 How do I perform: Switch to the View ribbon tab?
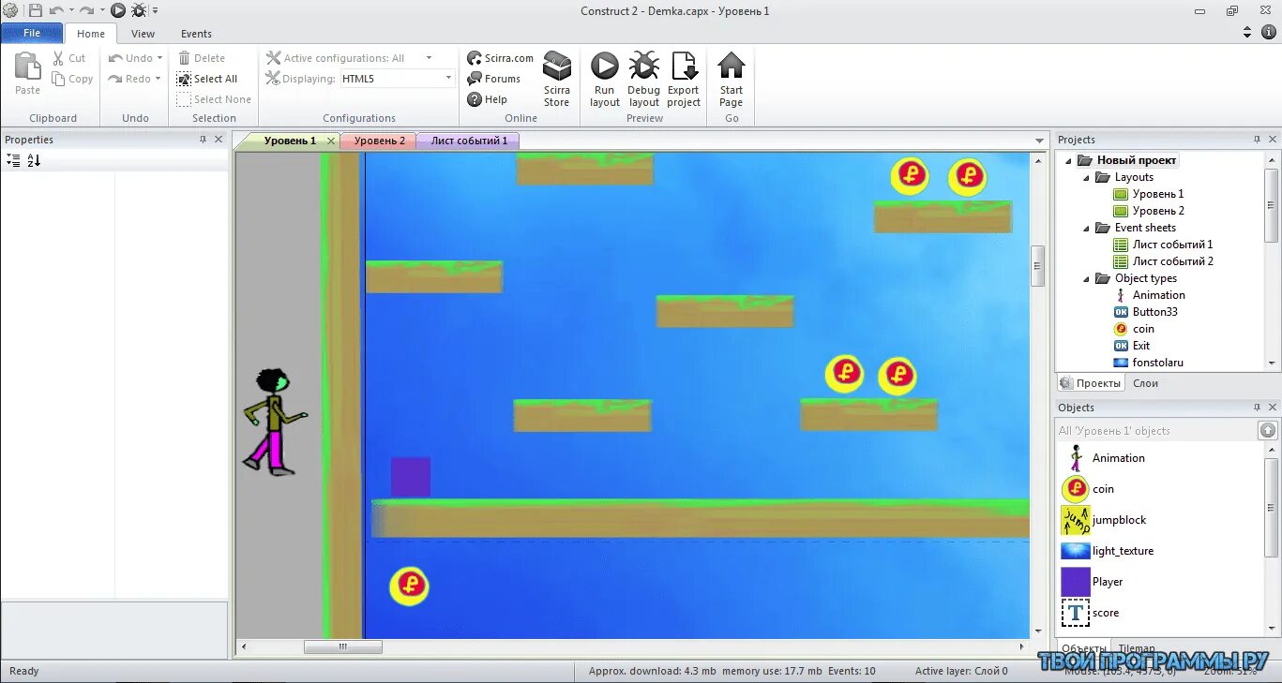point(143,34)
